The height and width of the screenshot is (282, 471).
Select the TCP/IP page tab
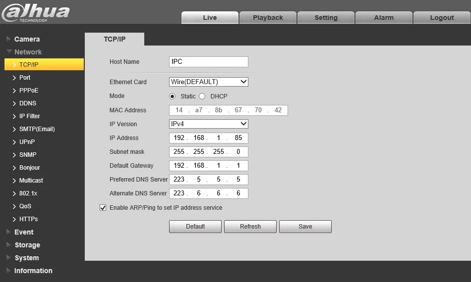pos(115,39)
